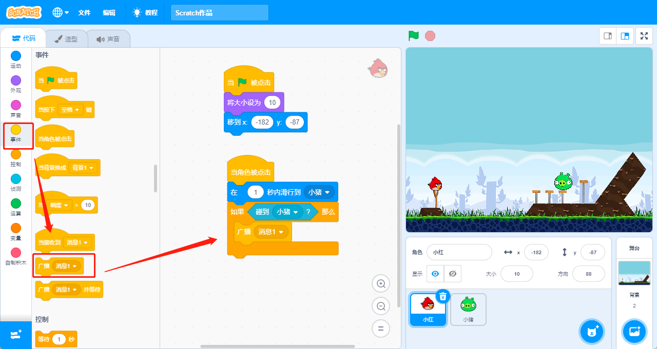
Task: Click the red stop button
Action: pyautogui.click(x=430, y=36)
